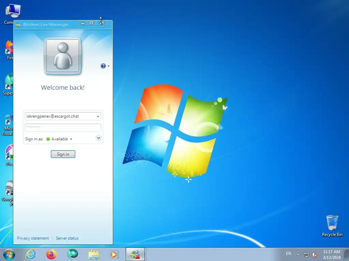Click the Sign in button
The height and width of the screenshot is (261, 349).
coord(63,154)
